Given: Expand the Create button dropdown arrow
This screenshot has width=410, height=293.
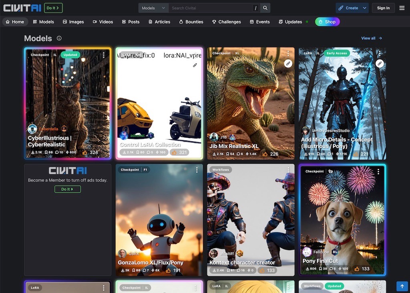Looking at the screenshot, I should coord(364,8).
